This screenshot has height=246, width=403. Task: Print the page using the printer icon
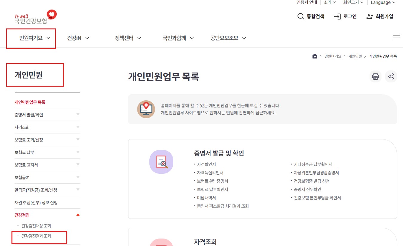375,76
